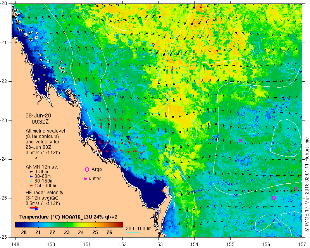This screenshot has width=310, height=248.
Task: Click the Argo float marker near longitude 155.3
Action: 240,141
